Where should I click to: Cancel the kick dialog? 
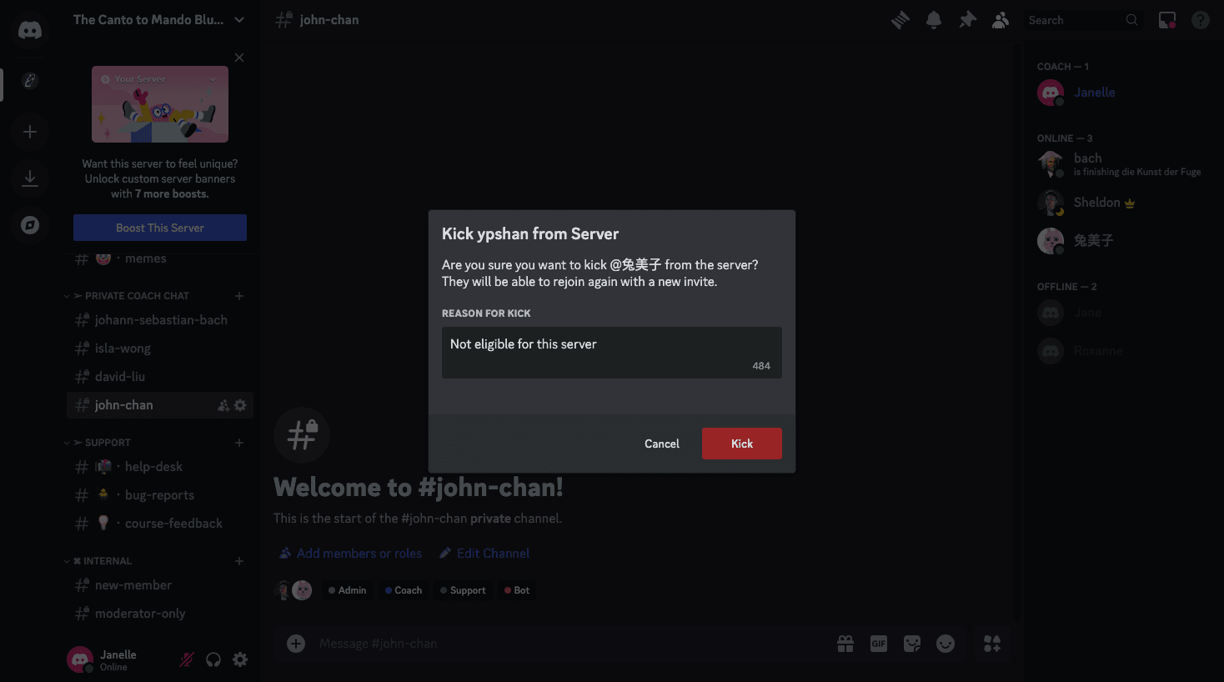[x=662, y=444]
